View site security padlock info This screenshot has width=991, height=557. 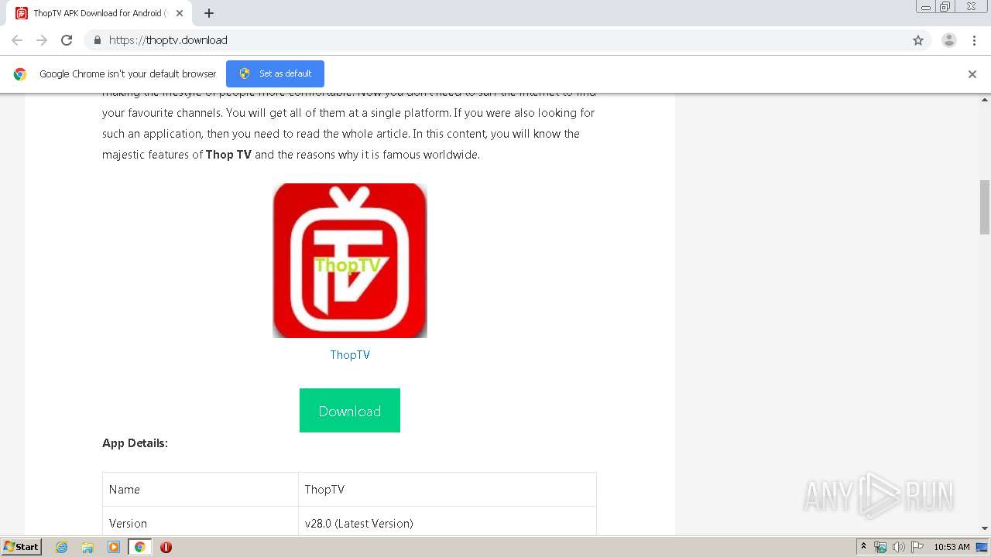coord(97,40)
